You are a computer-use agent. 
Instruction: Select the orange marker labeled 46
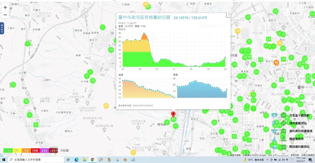(276, 63)
